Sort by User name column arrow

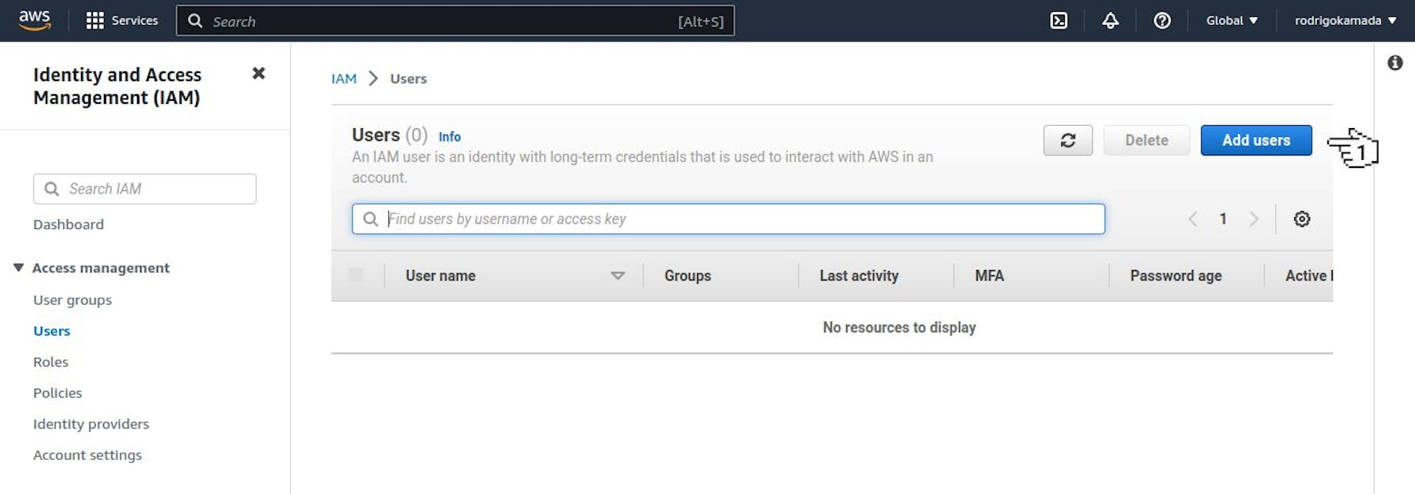coord(618,275)
